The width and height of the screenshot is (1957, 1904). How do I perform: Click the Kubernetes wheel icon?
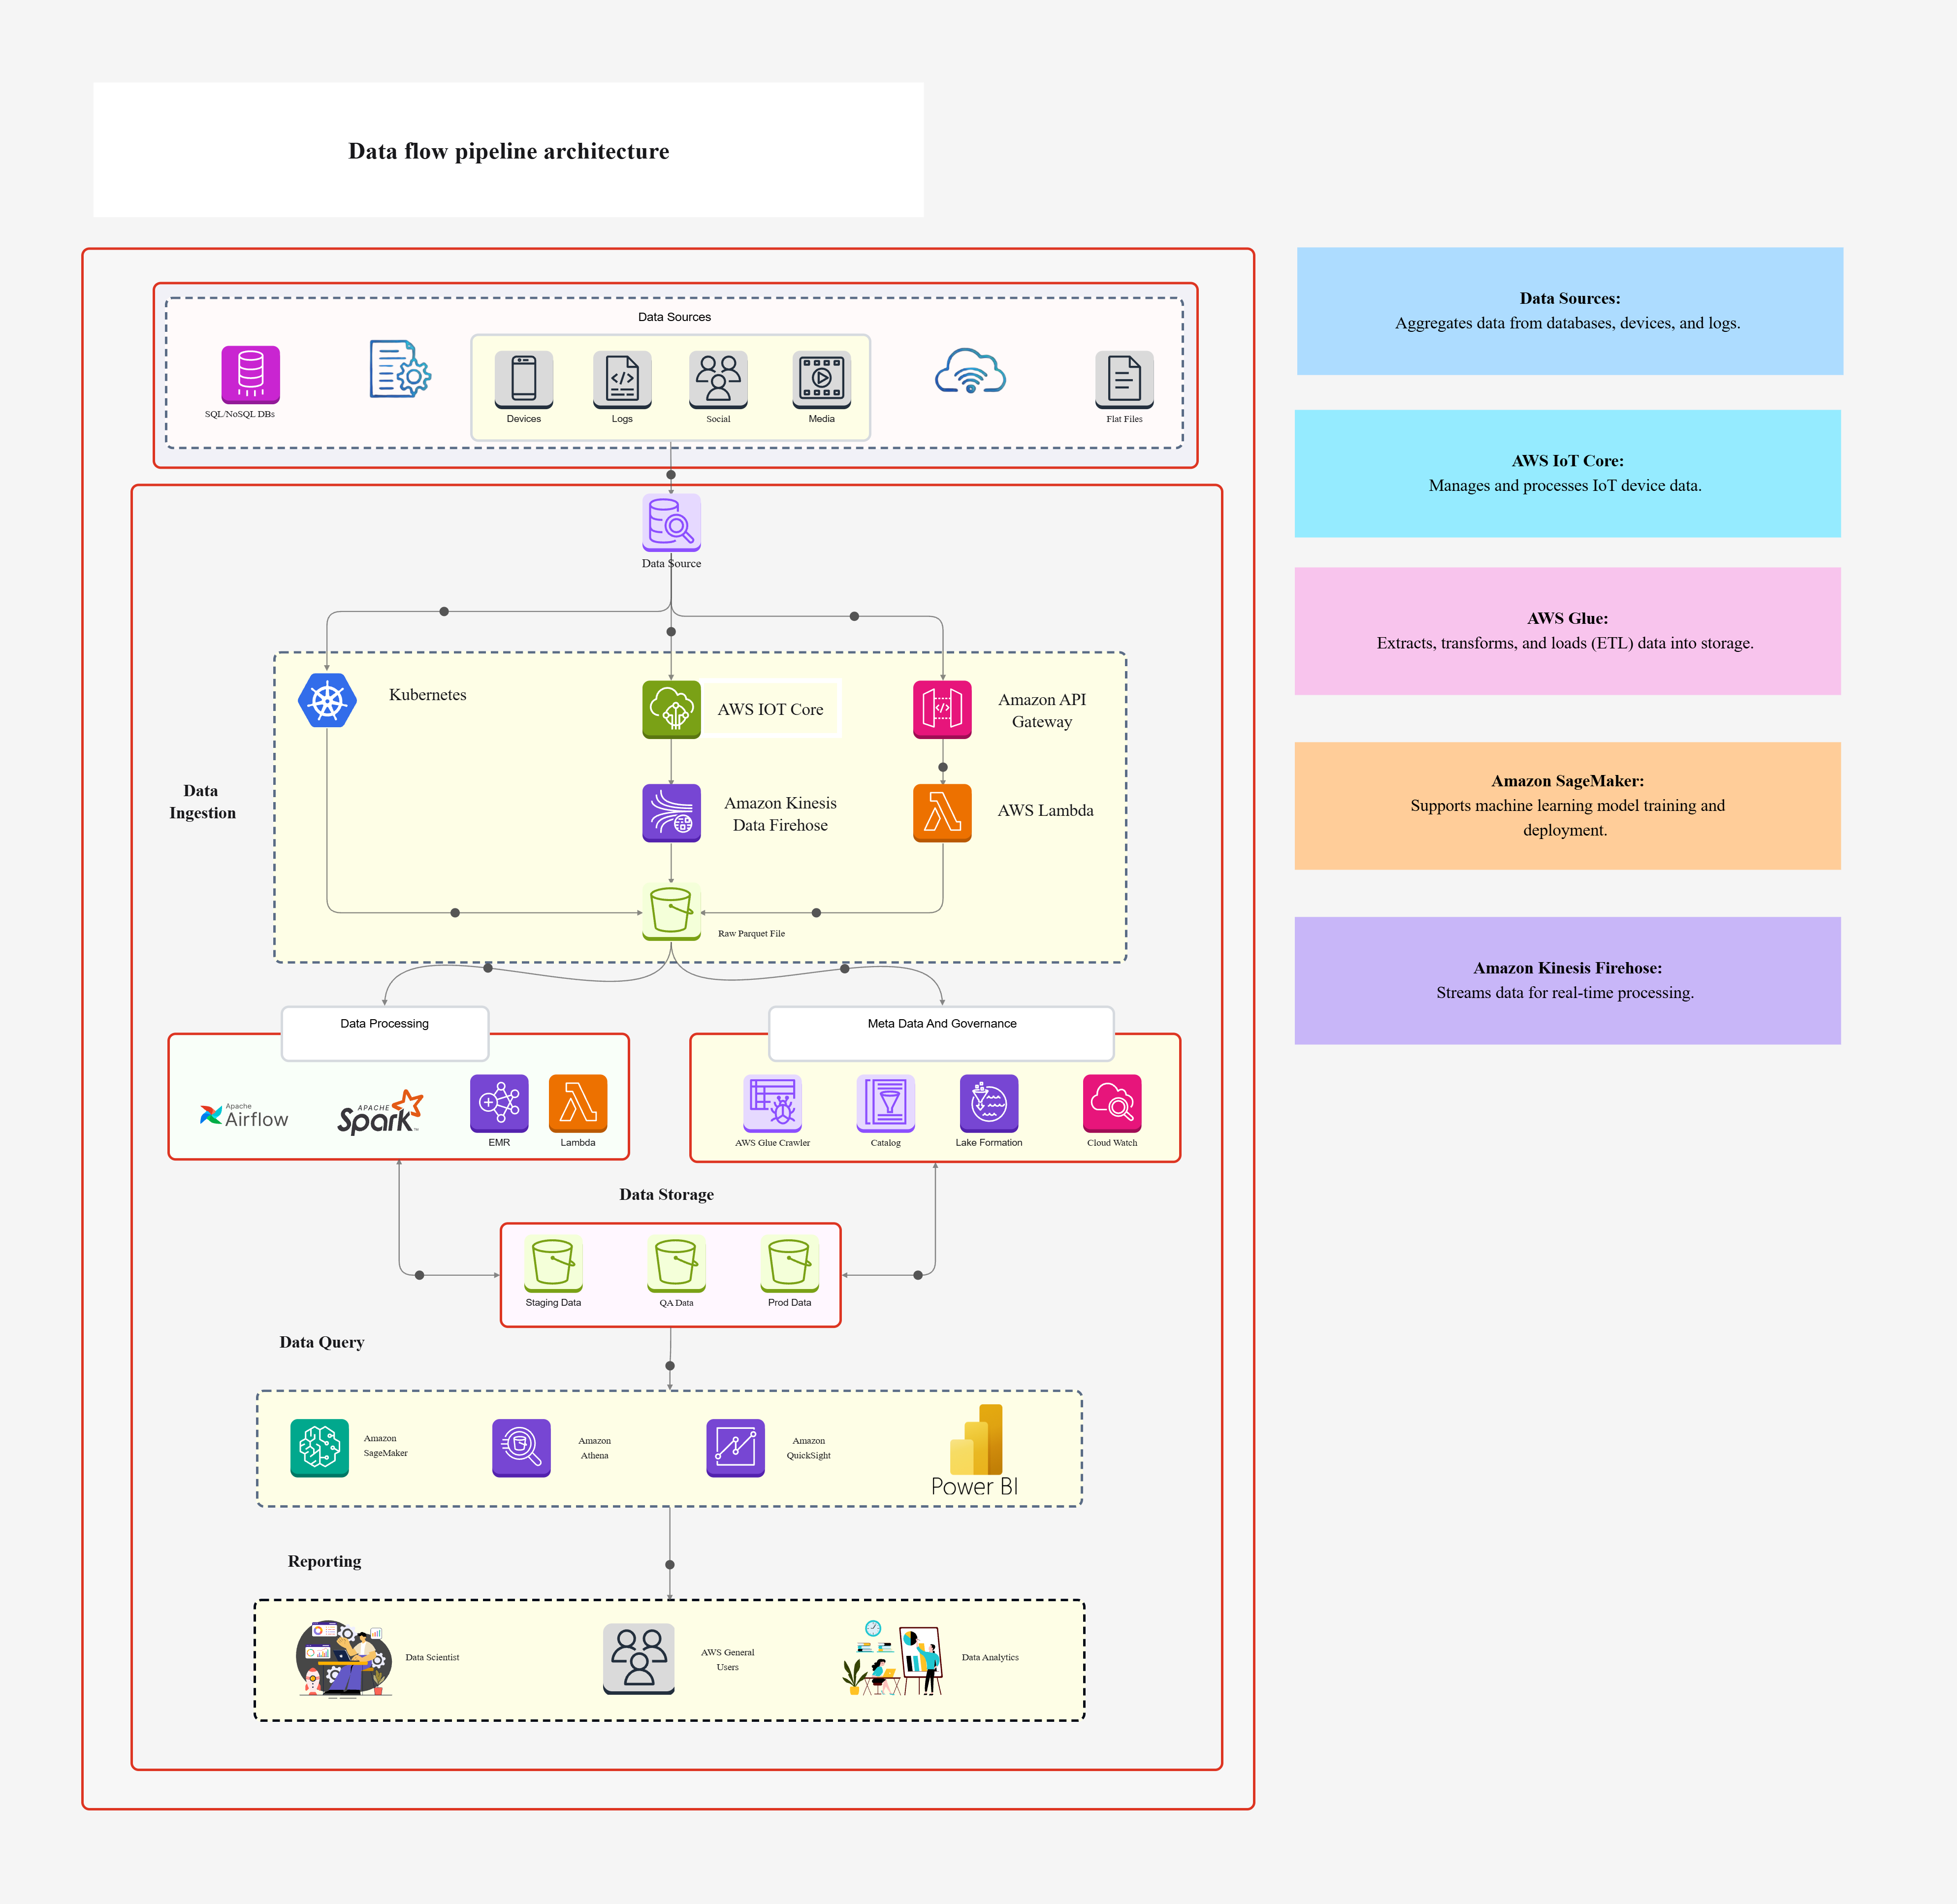click(x=327, y=700)
